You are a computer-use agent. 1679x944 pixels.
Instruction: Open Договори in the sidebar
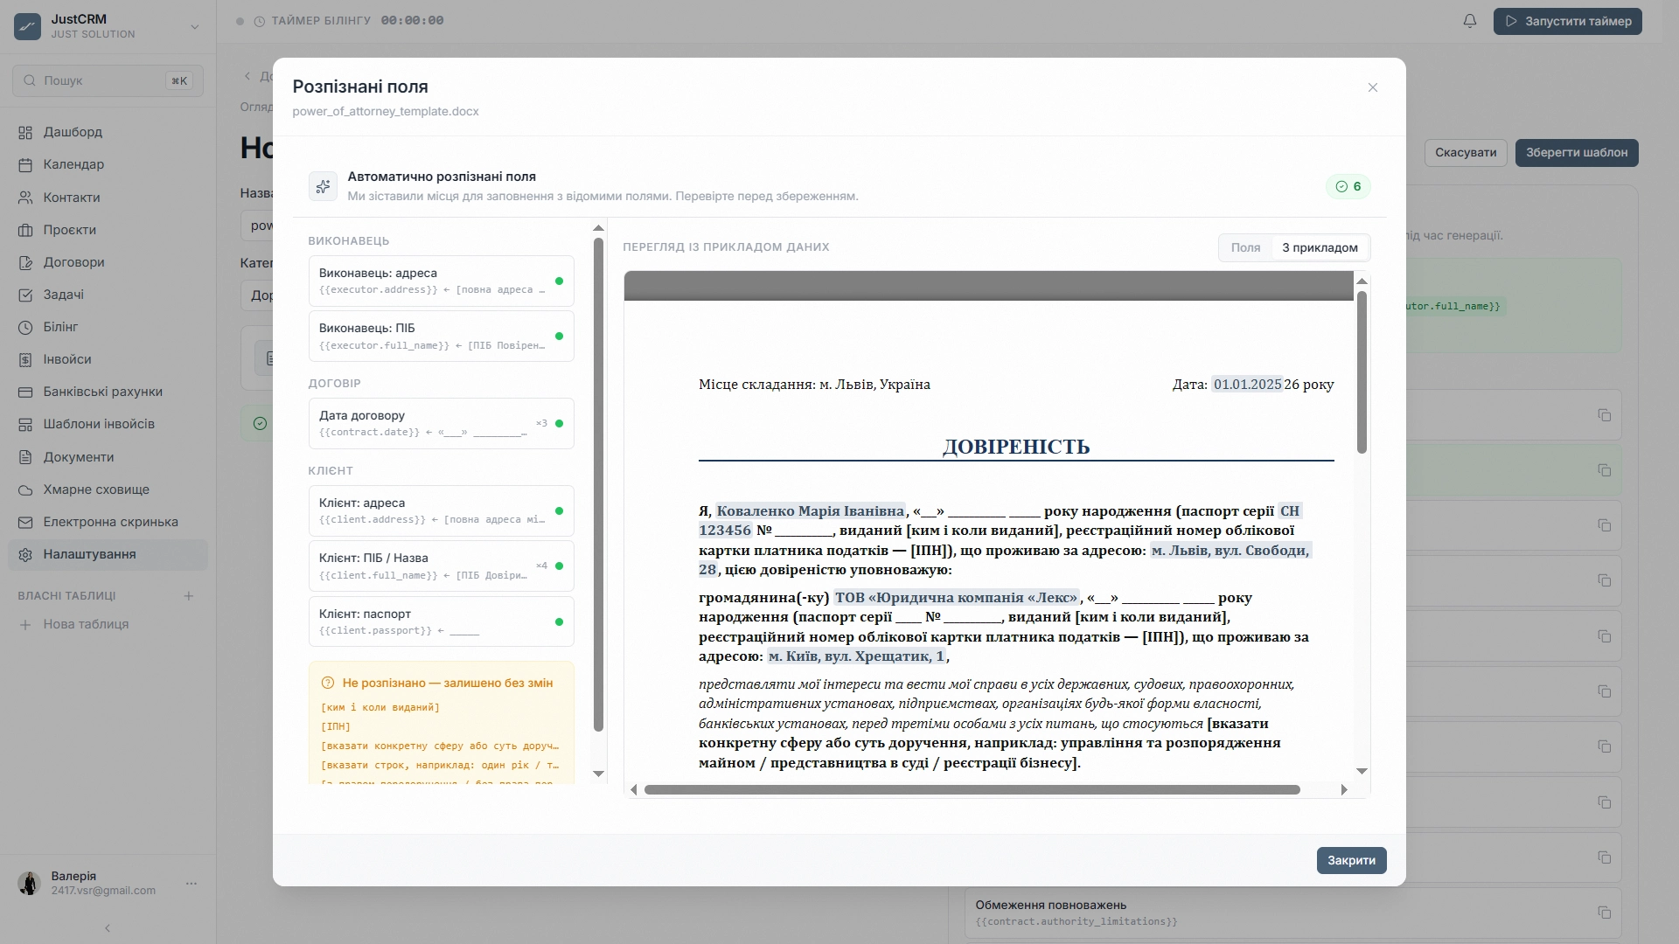108,262
